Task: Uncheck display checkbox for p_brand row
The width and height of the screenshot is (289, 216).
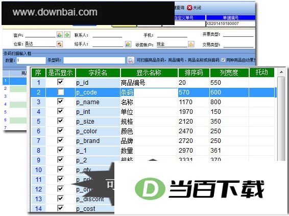Action: point(60,140)
